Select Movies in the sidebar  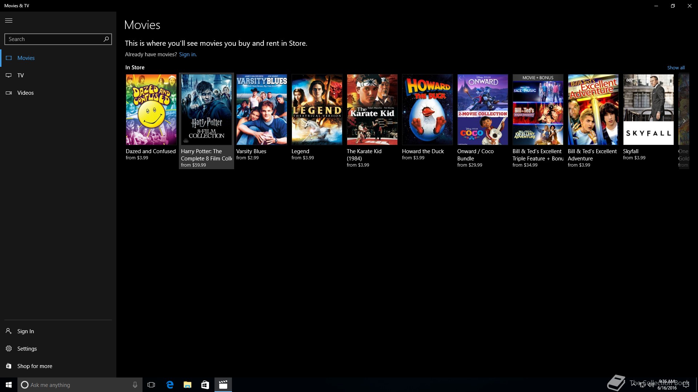(58, 58)
